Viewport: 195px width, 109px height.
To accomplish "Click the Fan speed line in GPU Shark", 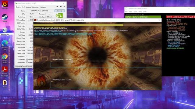I will (177, 24).
